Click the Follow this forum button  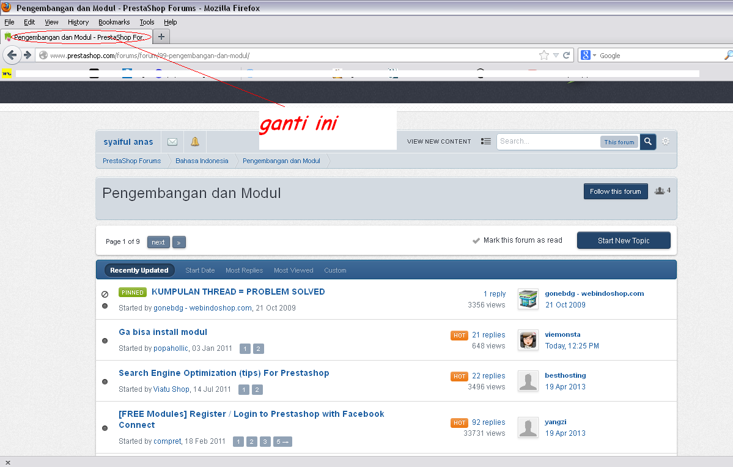[x=615, y=191]
